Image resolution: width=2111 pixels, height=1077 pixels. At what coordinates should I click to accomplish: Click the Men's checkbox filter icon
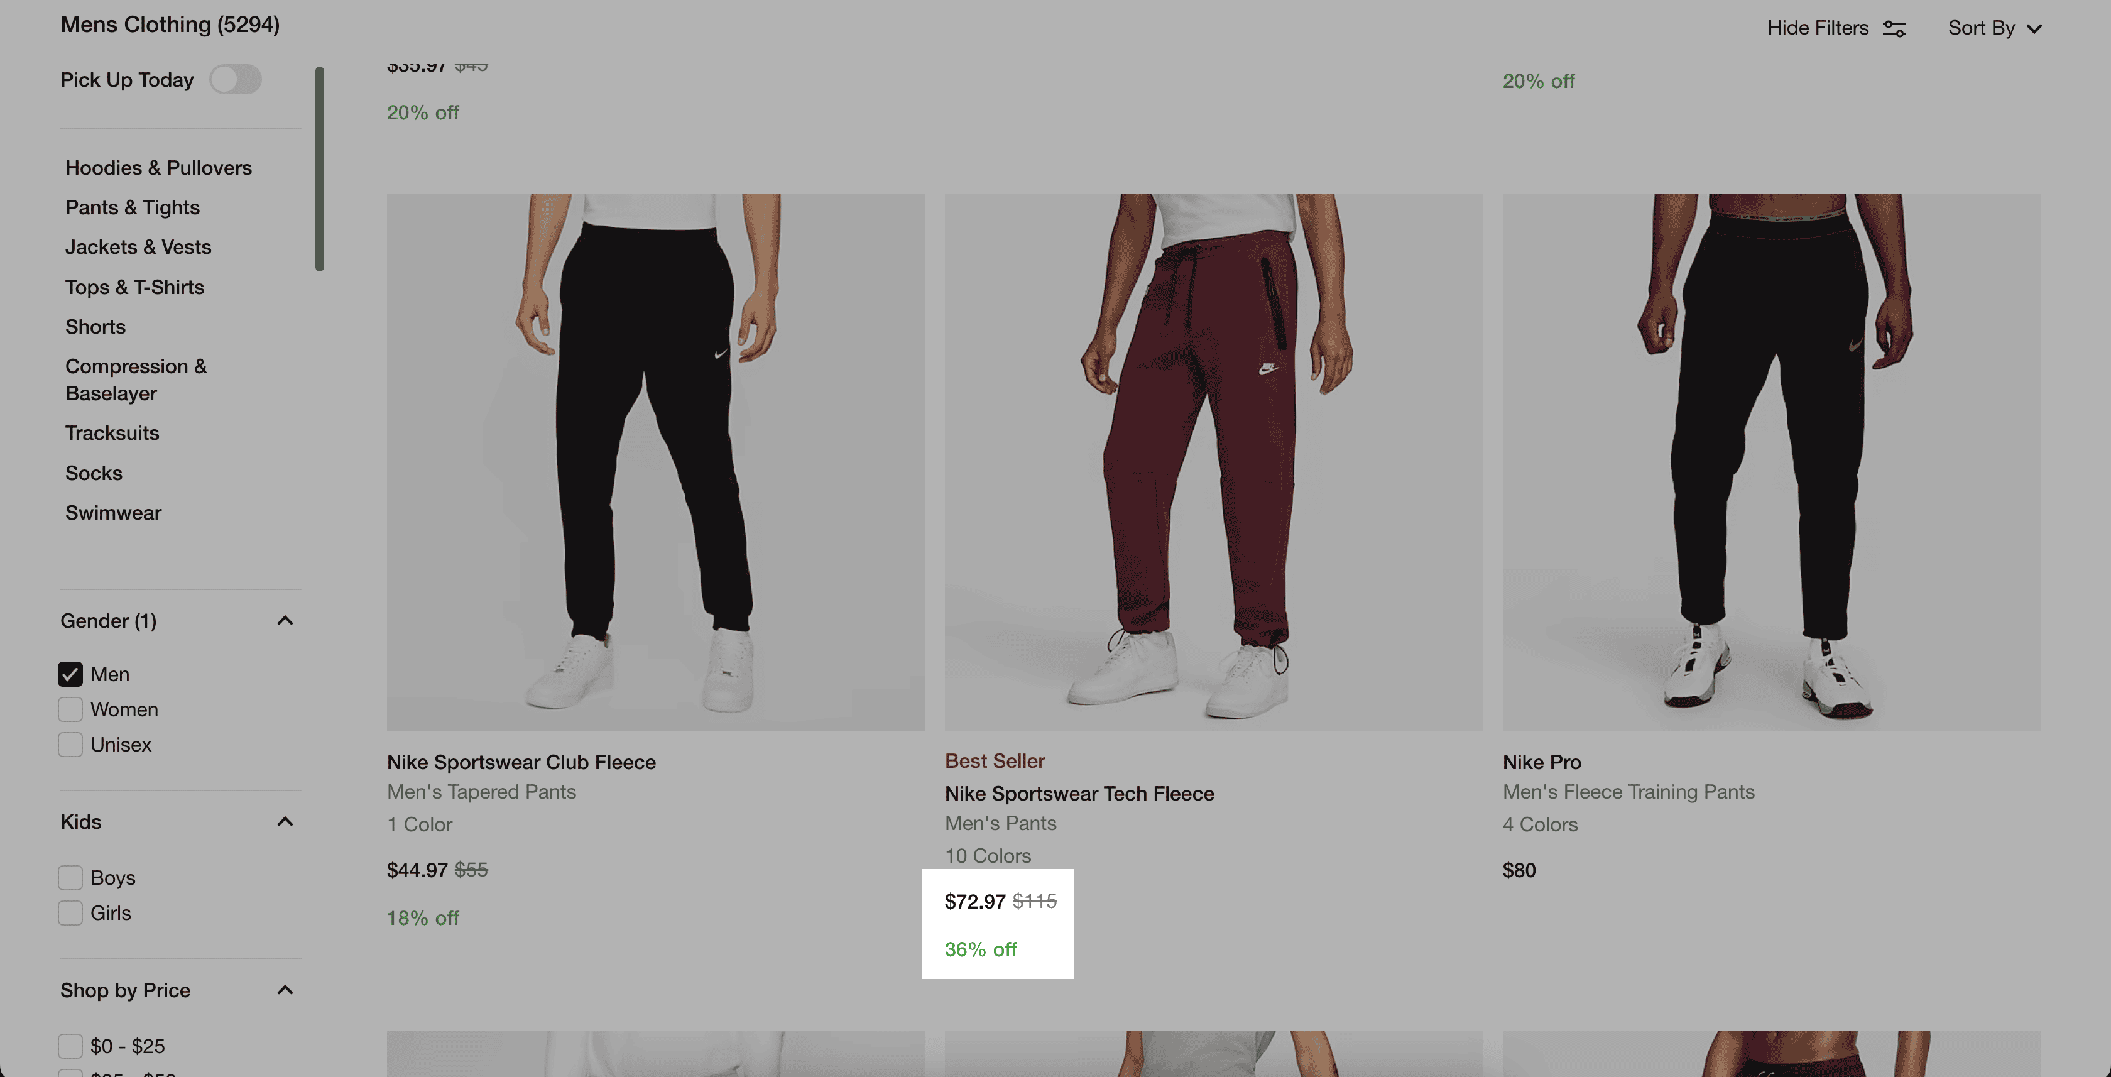pos(70,673)
